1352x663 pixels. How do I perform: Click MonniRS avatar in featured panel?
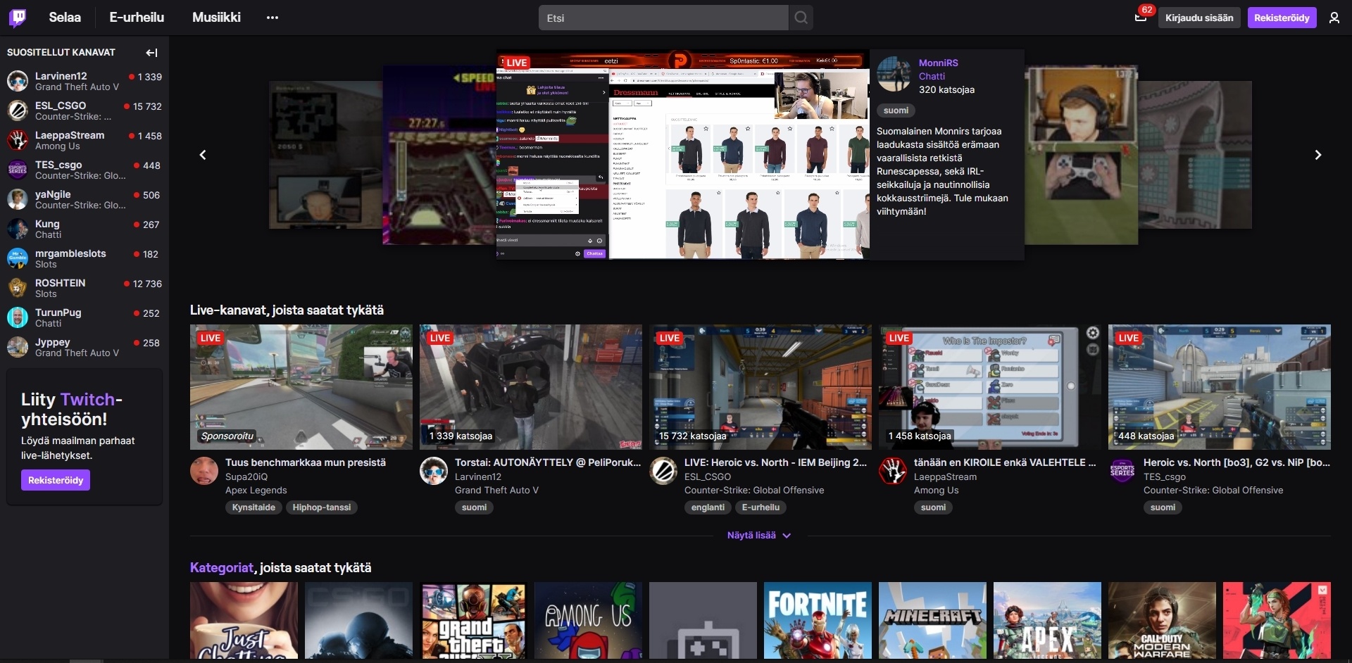(x=894, y=74)
